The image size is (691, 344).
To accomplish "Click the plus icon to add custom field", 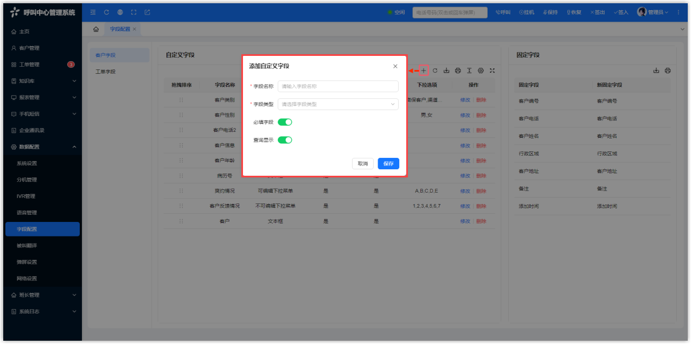I will [424, 71].
